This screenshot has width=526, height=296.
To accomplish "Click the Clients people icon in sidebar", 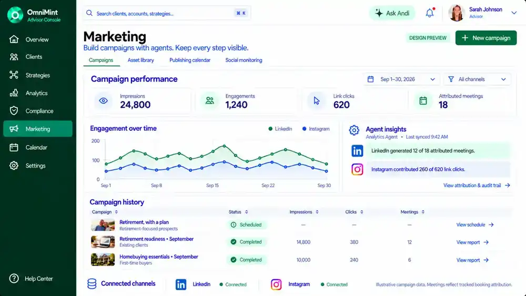I will [14, 57].
